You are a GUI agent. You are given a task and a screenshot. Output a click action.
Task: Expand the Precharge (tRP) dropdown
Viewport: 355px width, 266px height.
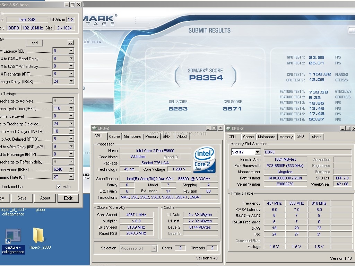click(x=71, y=74)
